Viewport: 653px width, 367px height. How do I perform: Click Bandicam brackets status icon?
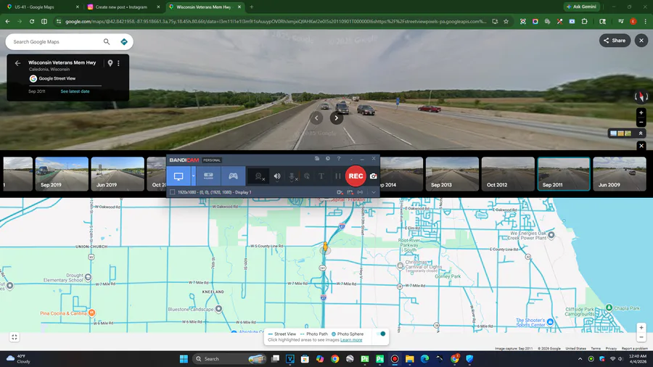tap(360, 192)
